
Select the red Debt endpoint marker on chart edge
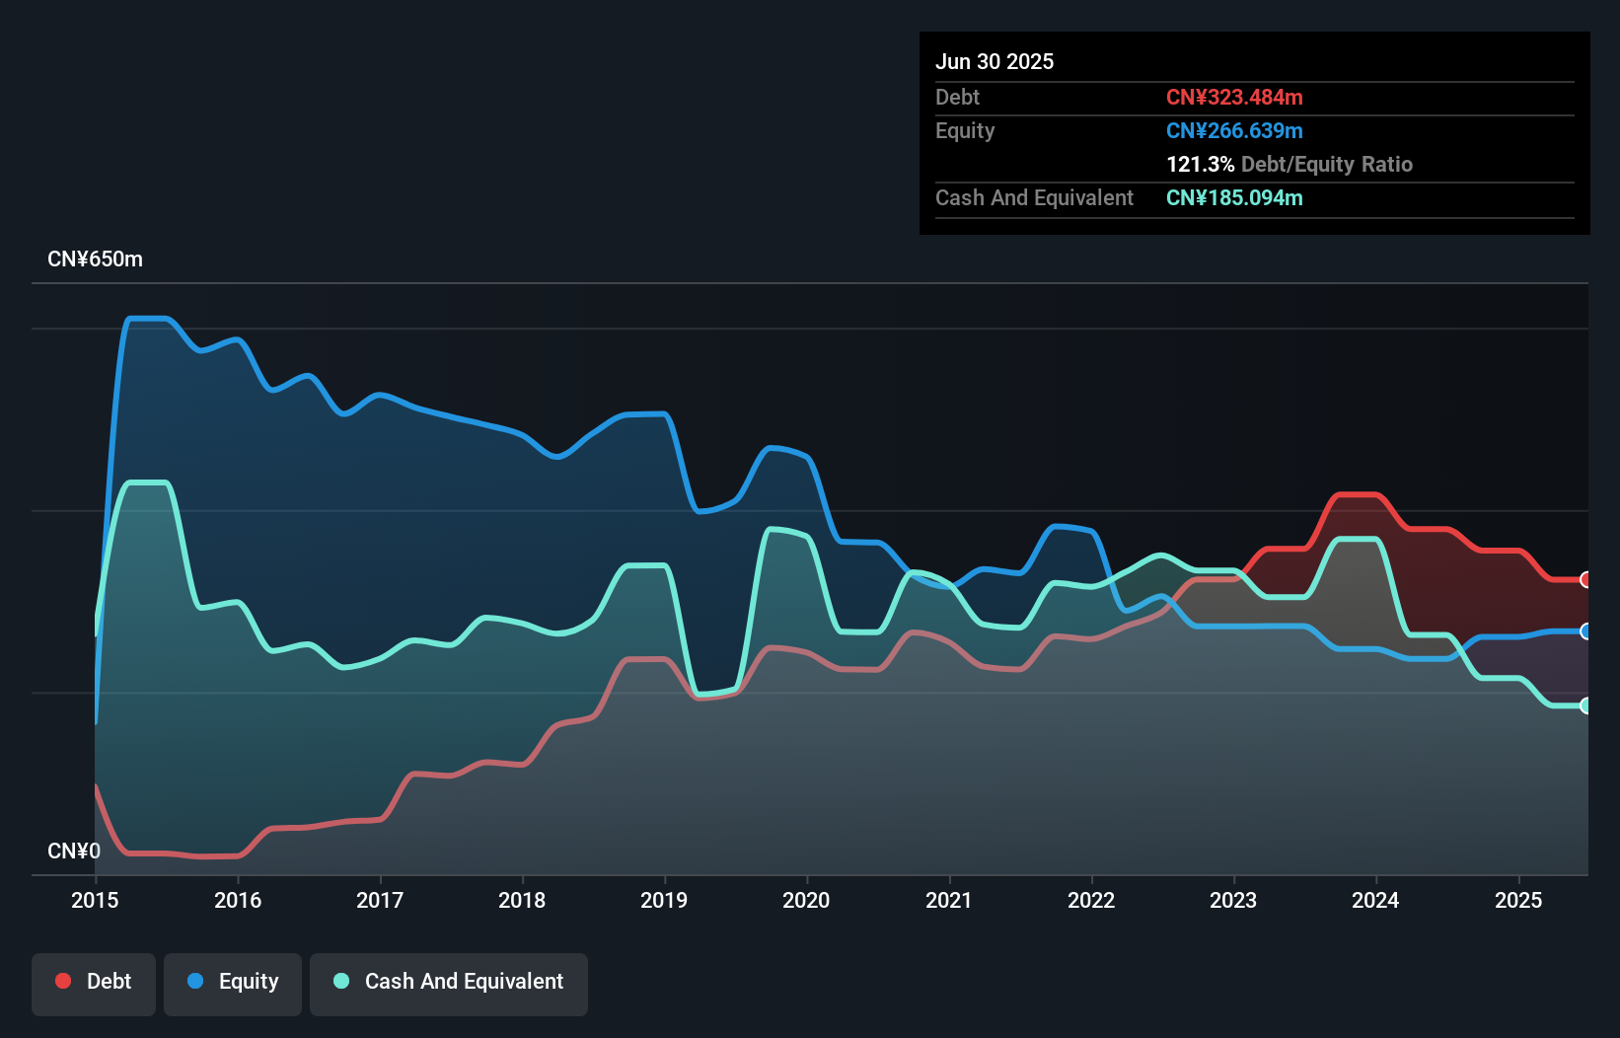(x=1584, y=580)
